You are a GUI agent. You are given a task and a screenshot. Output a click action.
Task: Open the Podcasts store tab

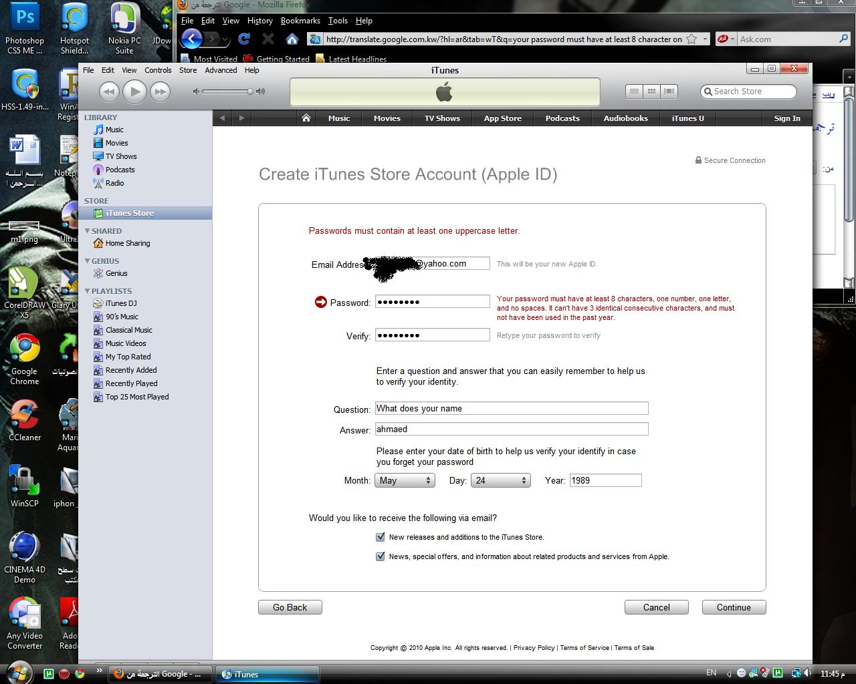click(562, 118)
